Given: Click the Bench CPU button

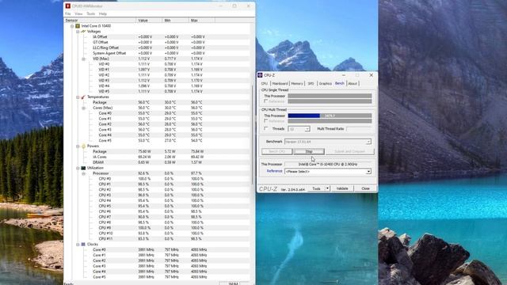Looking at the screenshot, I should click(276, 151).
